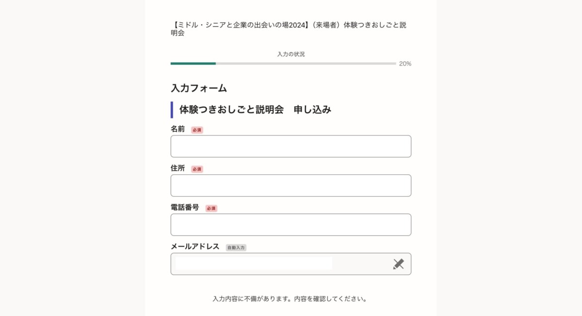
Task: Click the 体験つきおしごと説明会 申し込み section heading
Action: click(255, 110)
